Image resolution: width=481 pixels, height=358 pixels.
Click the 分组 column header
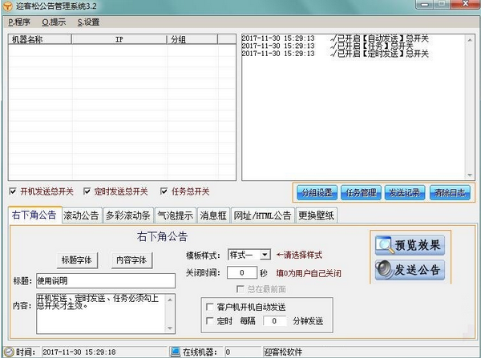(x=192, y=39)
